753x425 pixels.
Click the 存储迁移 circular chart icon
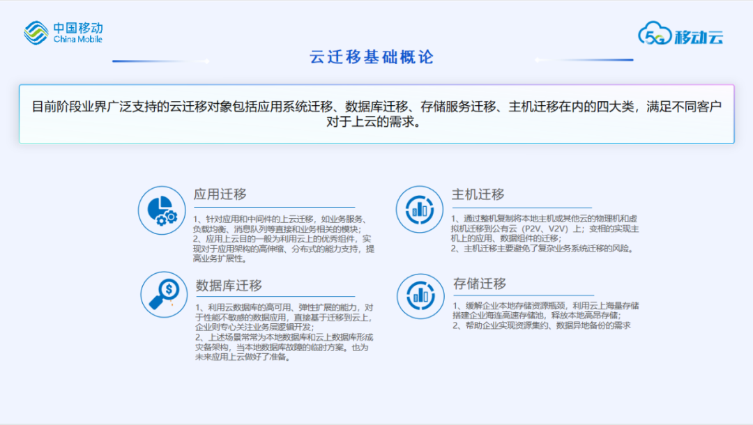point(420,296)
